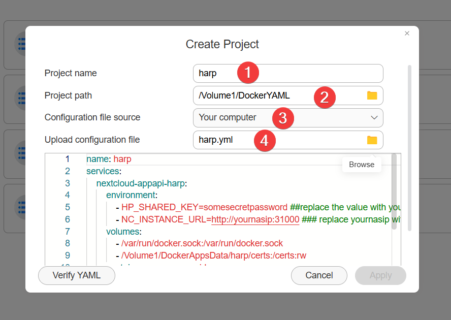
Task: Click the HP_SHARED_KEY environment line
Action: click(203, 207)
